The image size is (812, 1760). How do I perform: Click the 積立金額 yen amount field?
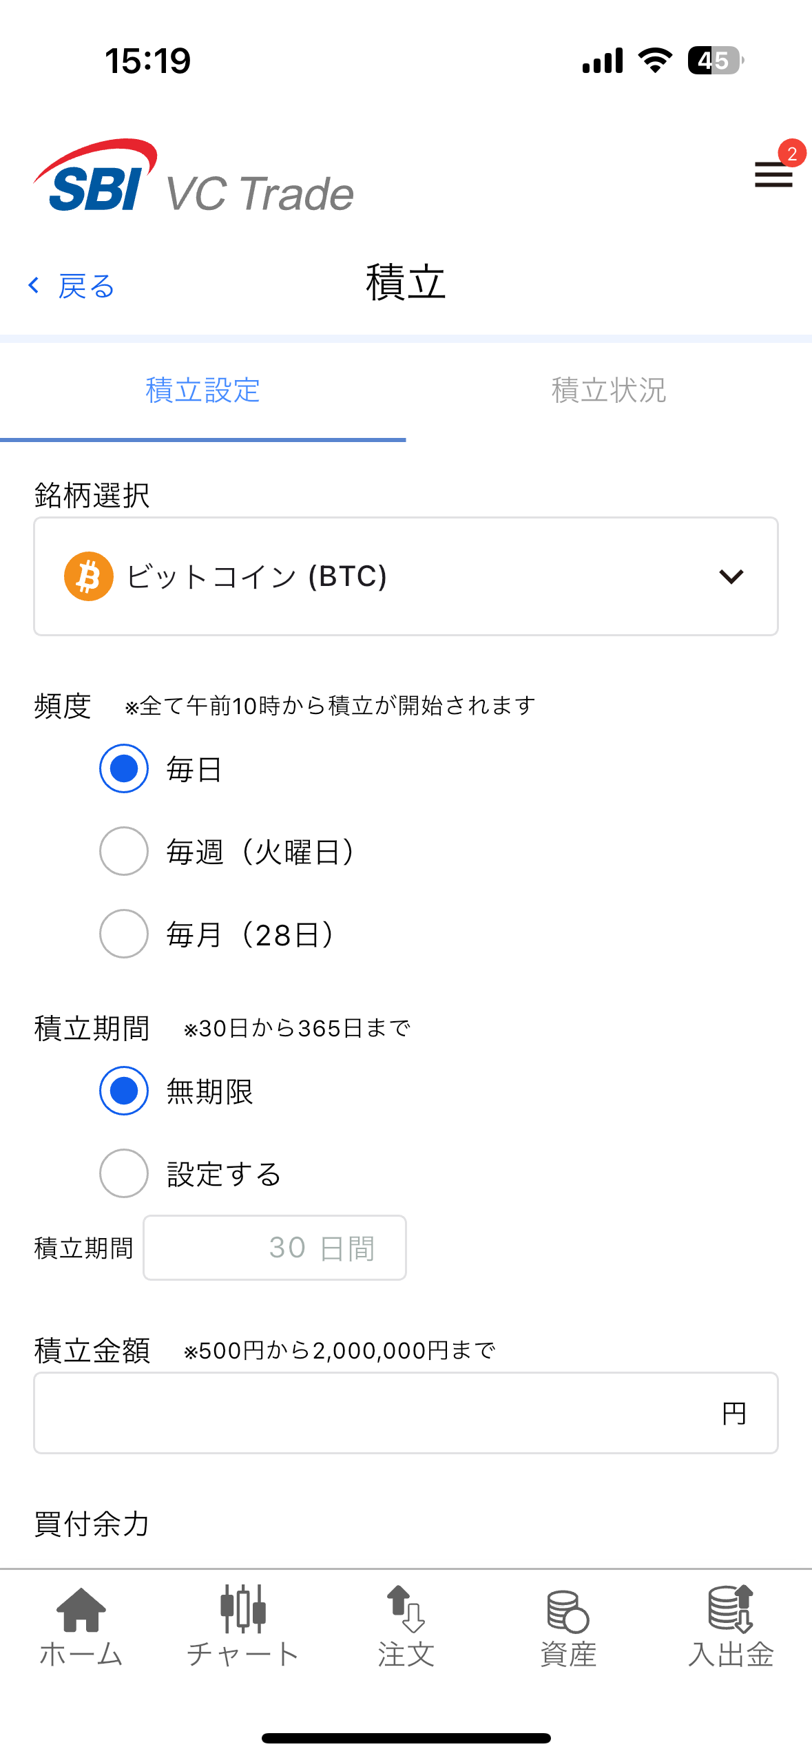click(x=372, y=1413)
